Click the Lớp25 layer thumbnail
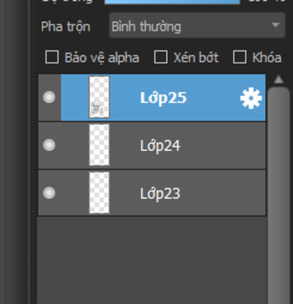 pyautogui.click(x=99, y=97)
